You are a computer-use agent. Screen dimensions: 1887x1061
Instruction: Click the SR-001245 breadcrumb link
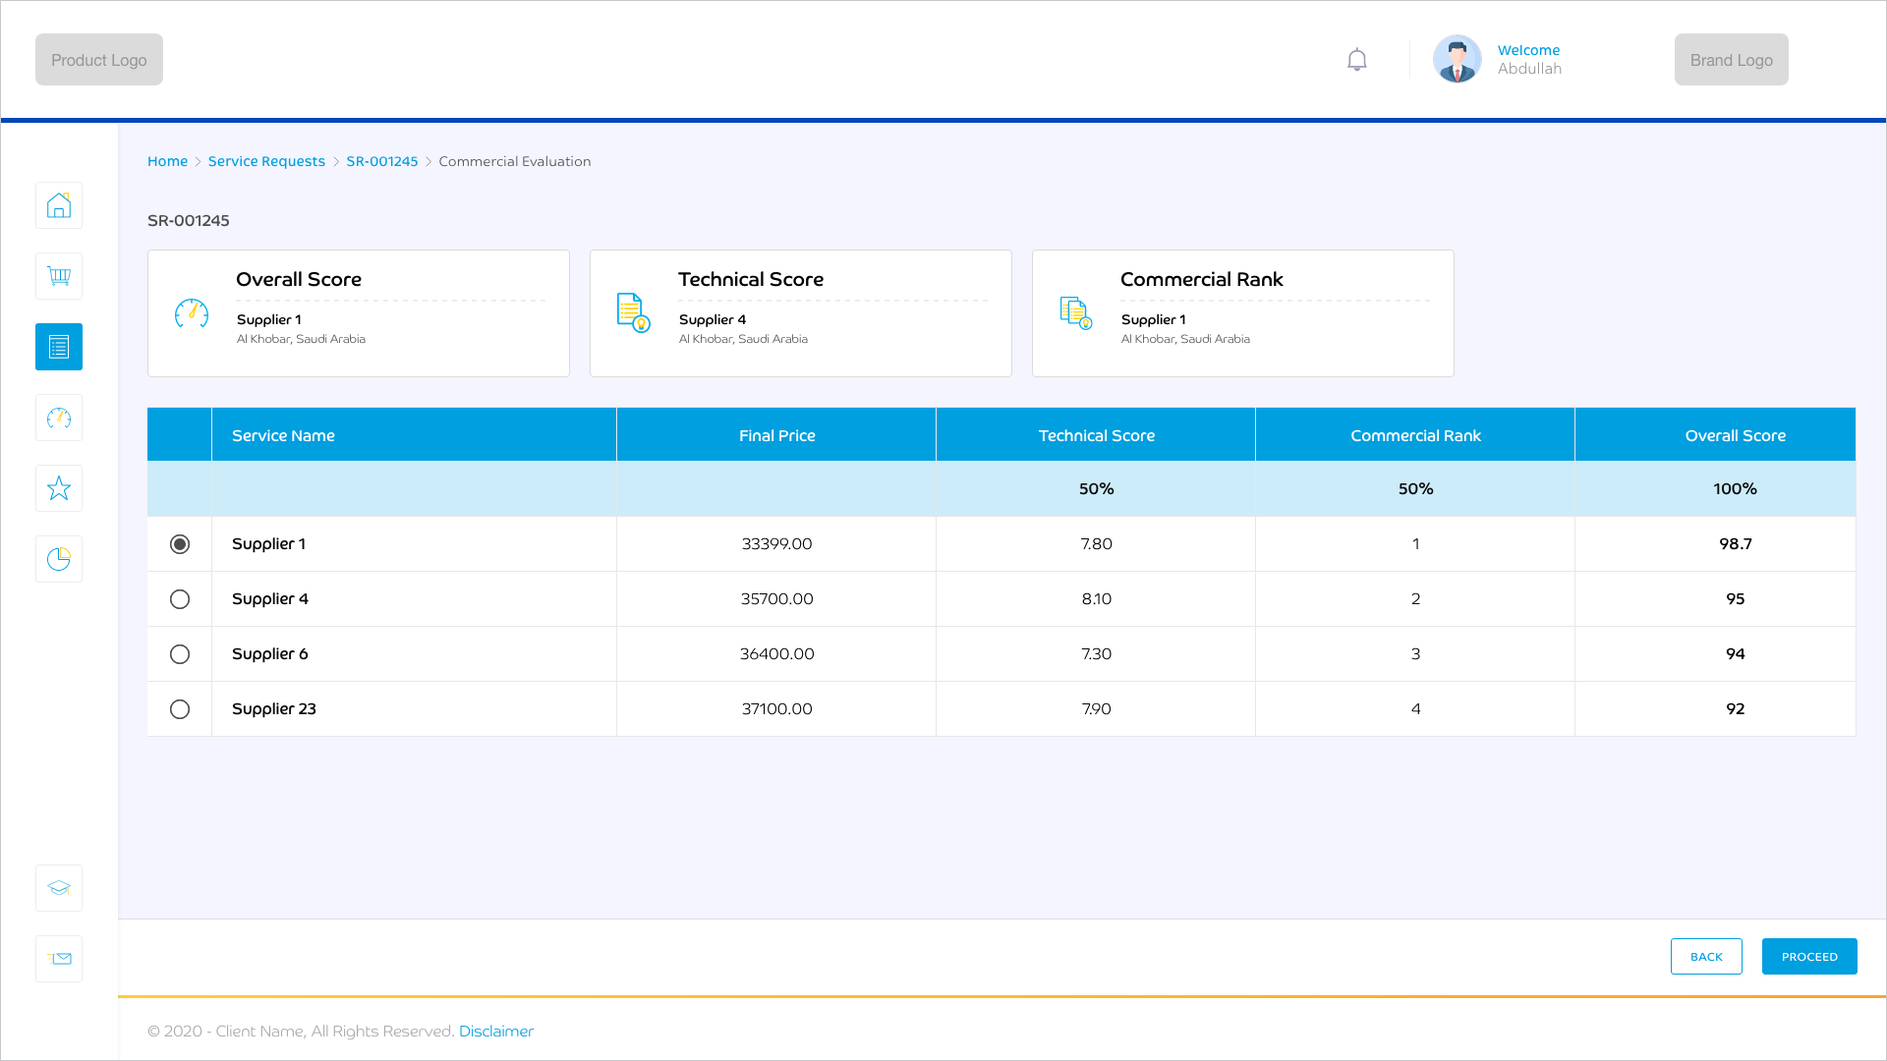[x=381, y=161]
